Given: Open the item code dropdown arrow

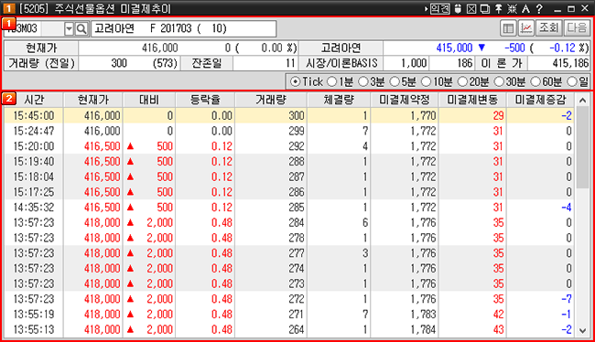Looking at the screenshot, I should pos(69,28).
